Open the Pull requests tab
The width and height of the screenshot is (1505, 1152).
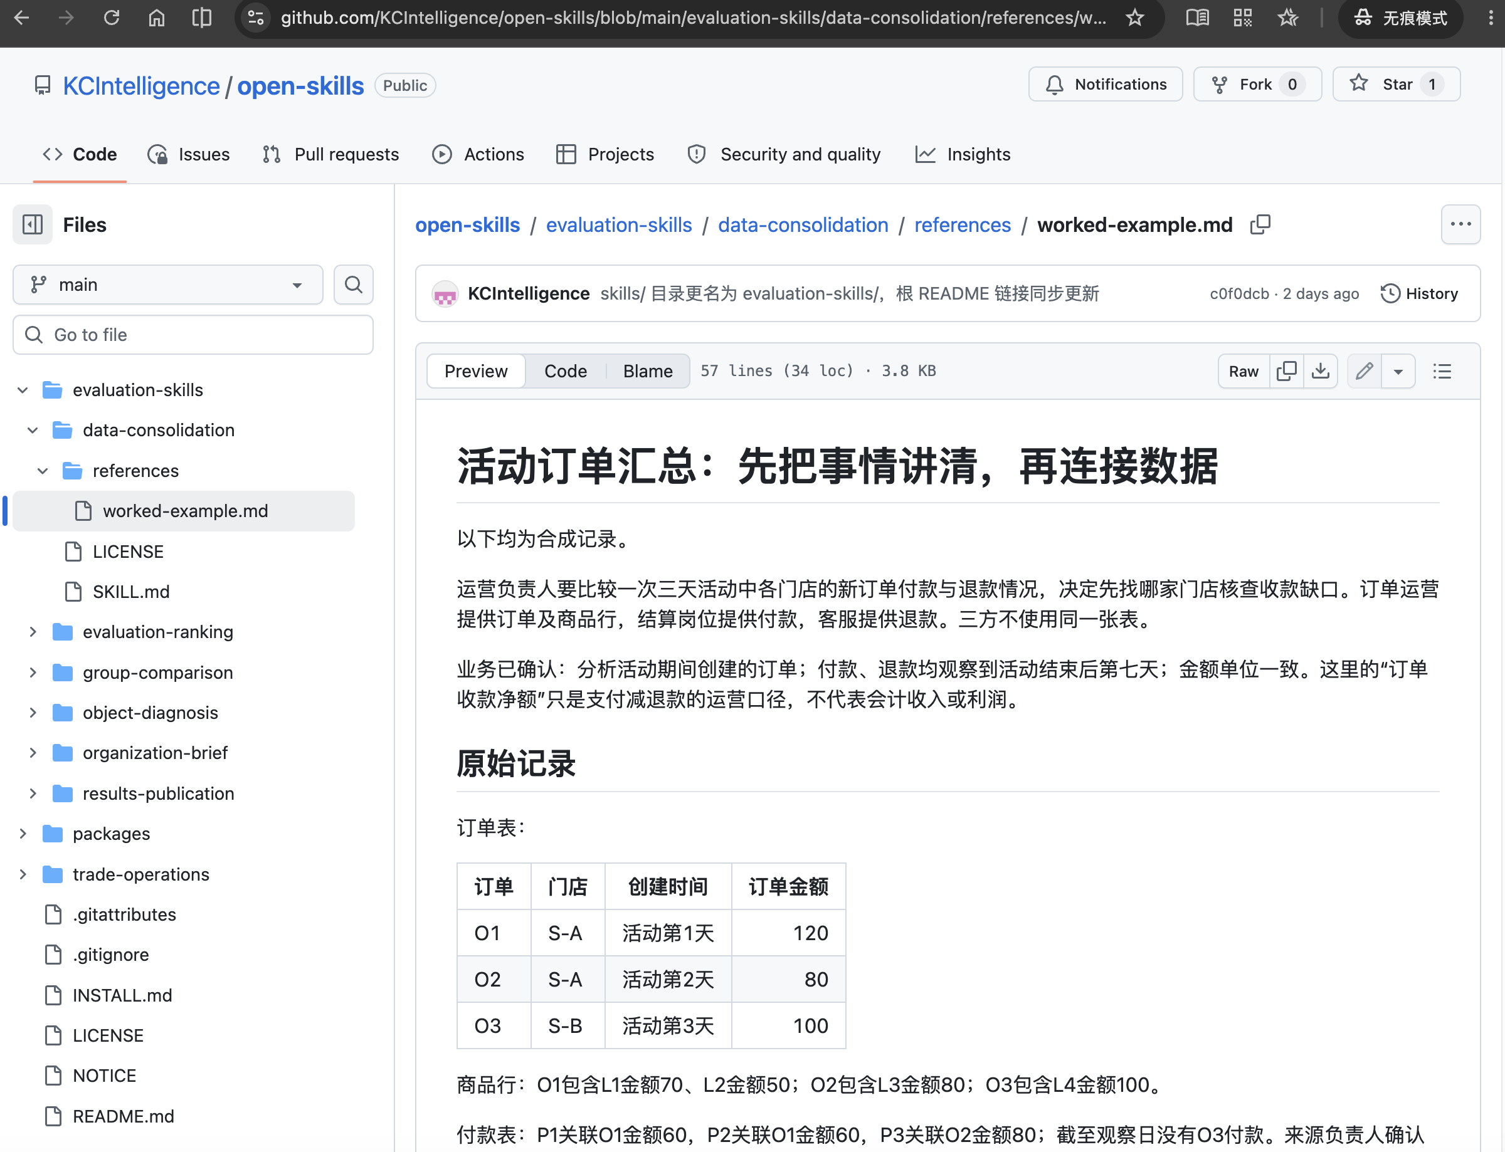(x=330, y=154)
